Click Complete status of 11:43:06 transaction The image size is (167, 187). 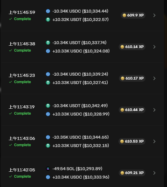point(22,145)
